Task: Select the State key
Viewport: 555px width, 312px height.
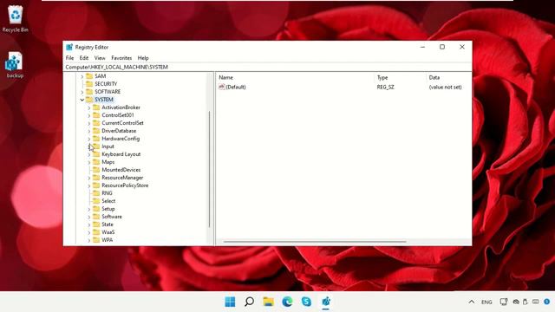Action: pyautogui.click(x=108, y=224)
